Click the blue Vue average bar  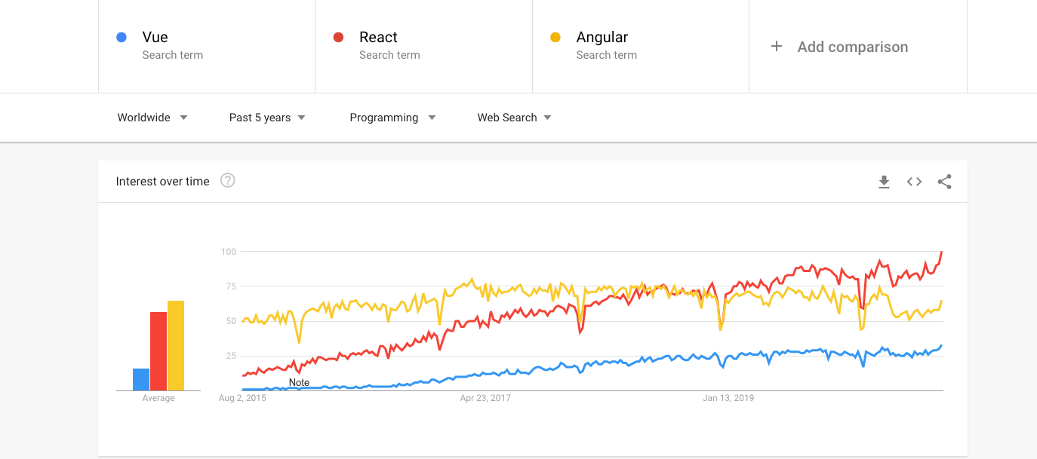[141, 380]
